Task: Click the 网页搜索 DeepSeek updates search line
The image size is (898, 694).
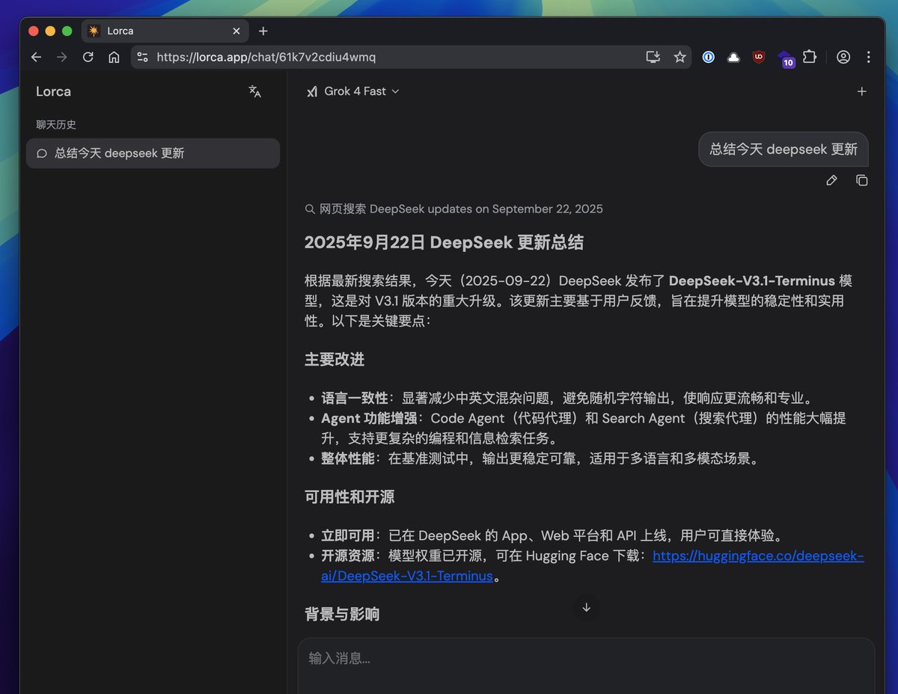Action: (x=453, y=209)
